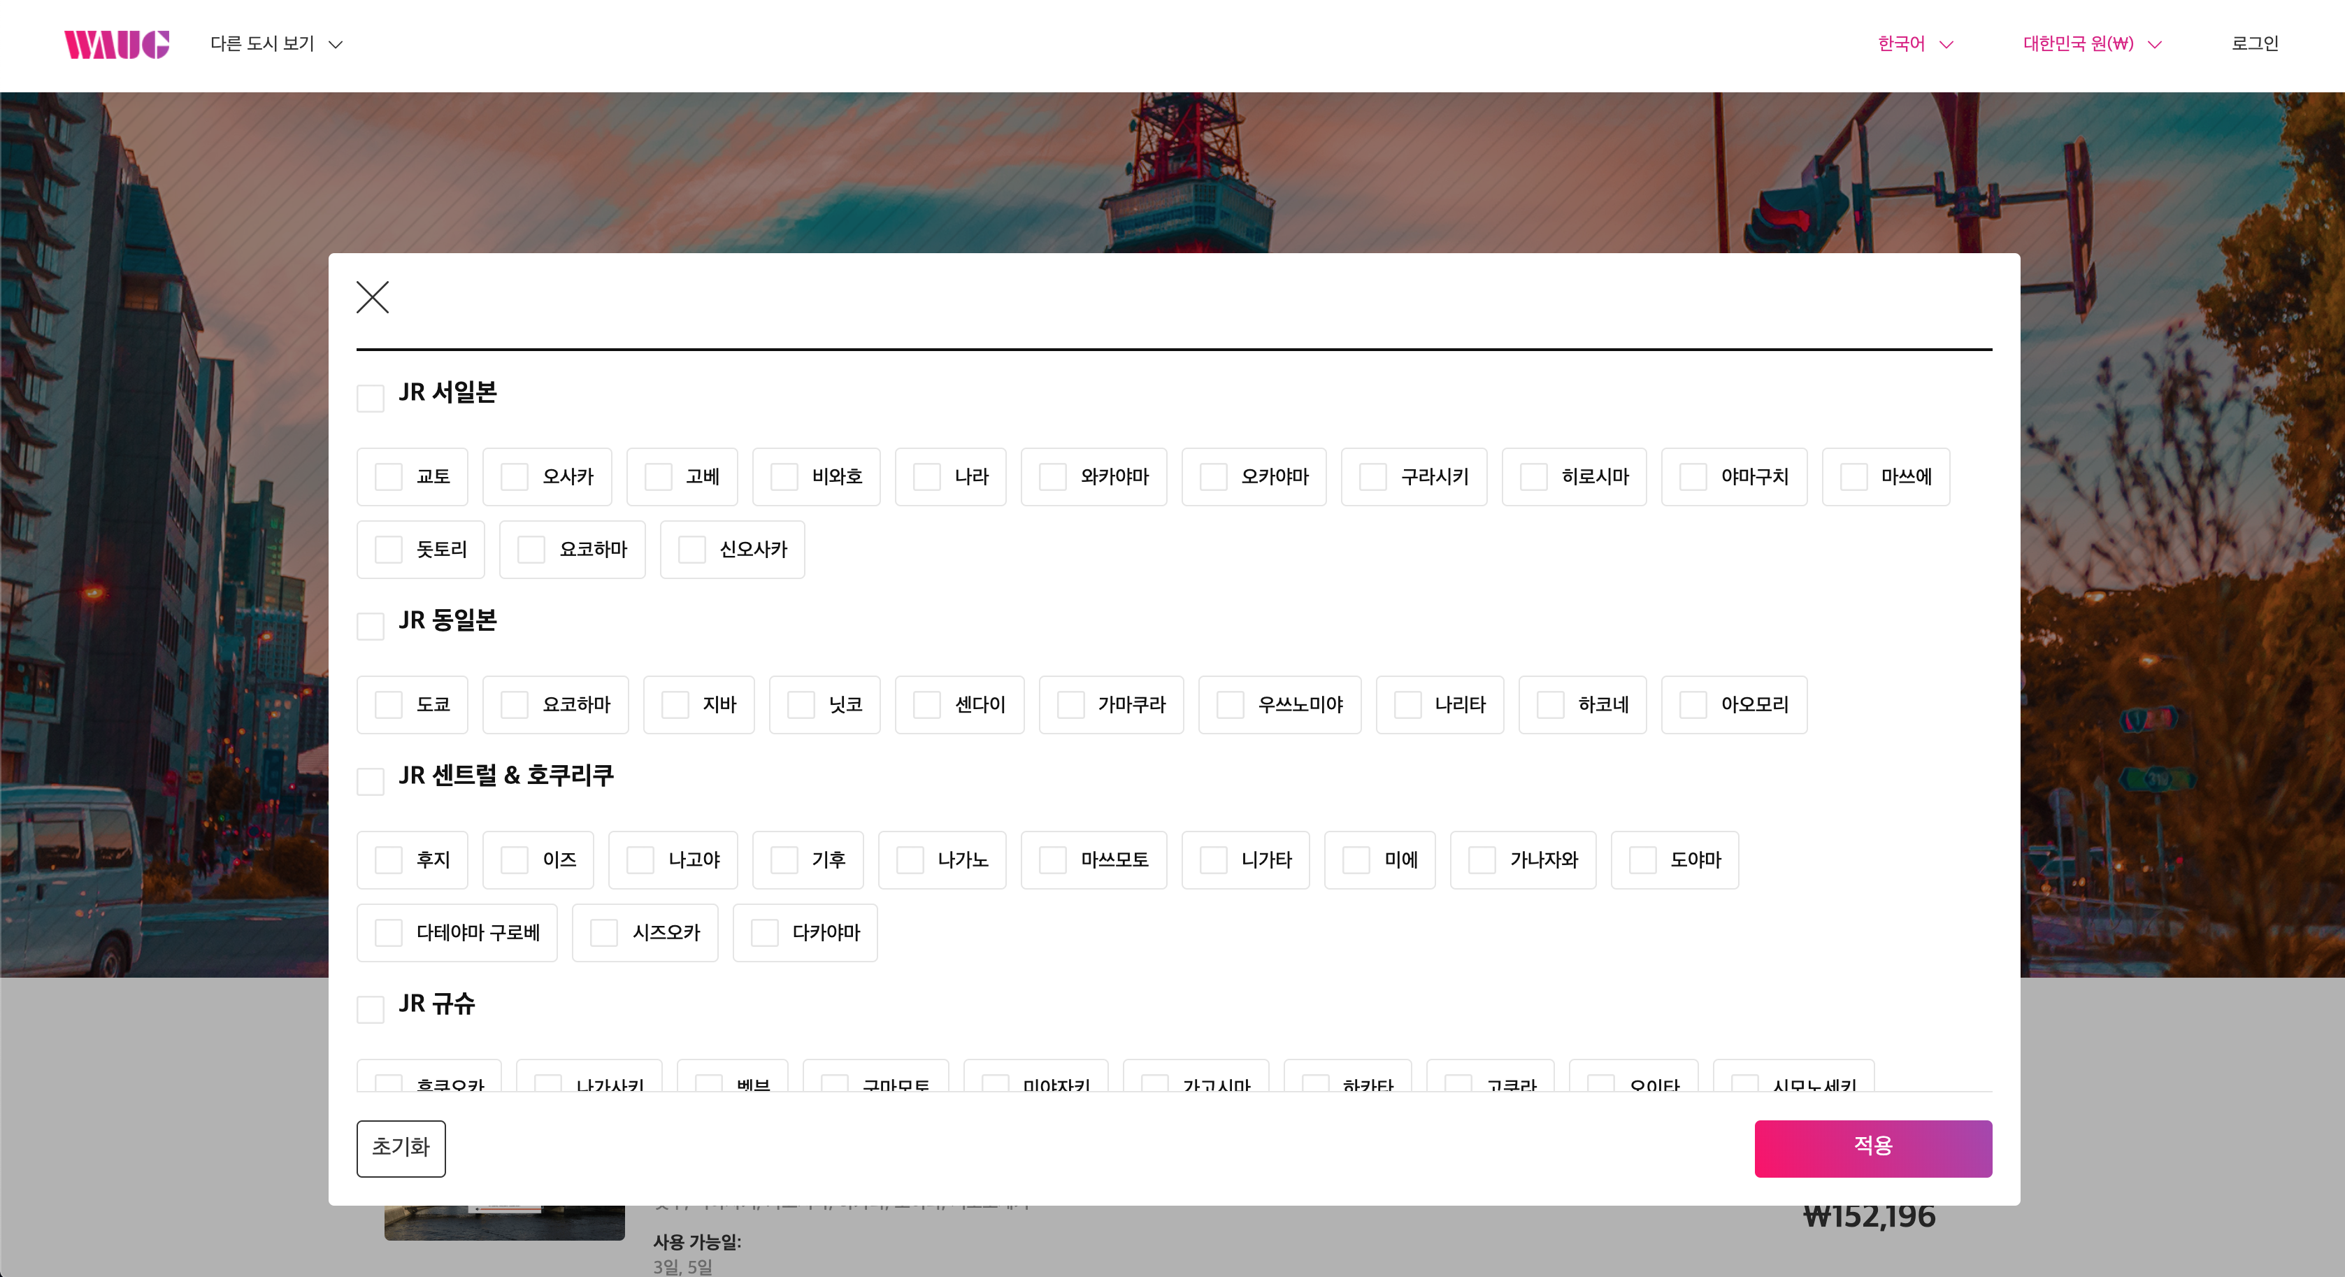
Task: Click the 로그인 link
Action: [2254, 44]
